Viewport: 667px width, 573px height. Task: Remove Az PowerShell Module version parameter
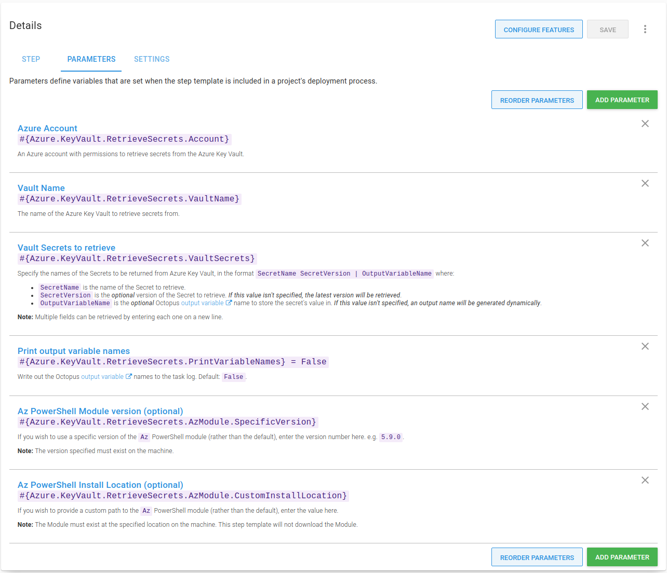(645, 406)
